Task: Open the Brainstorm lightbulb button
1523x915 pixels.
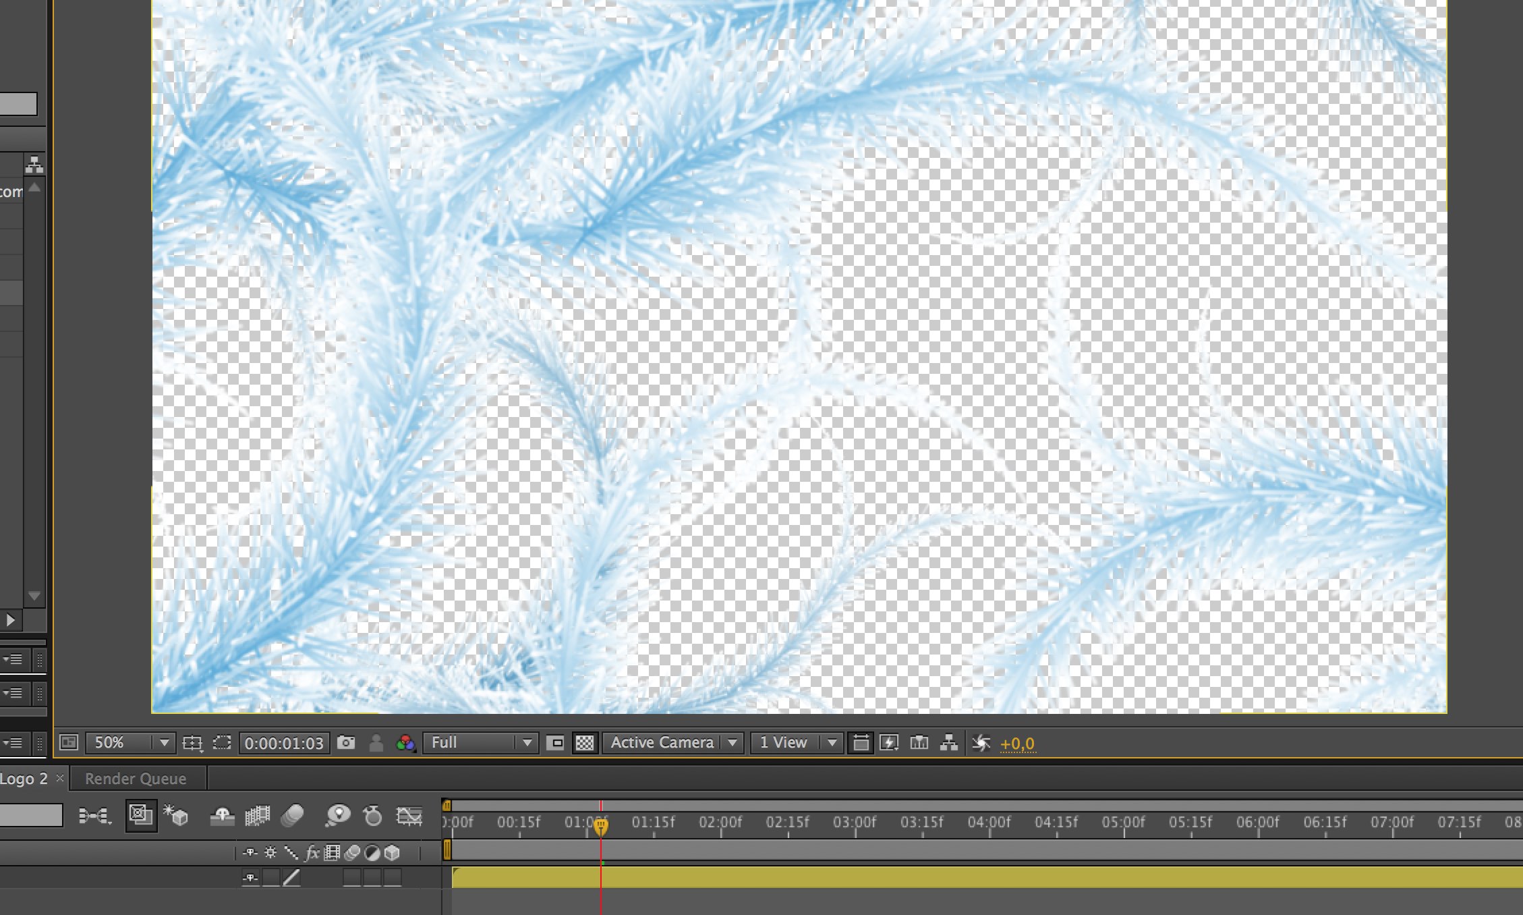Action: click(338, 816)
